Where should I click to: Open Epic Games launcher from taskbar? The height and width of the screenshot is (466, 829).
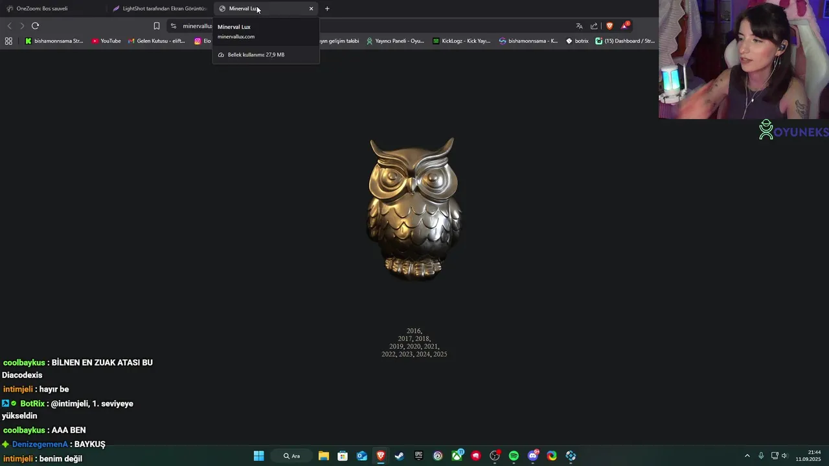[418, 456]
